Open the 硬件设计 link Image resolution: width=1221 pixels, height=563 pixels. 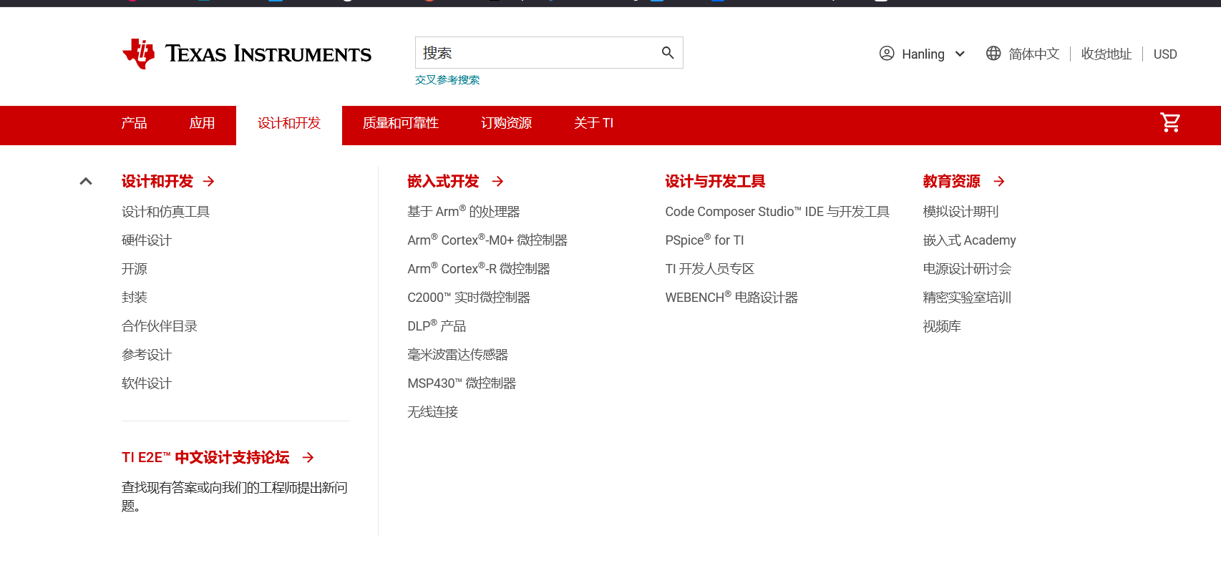(x=147, y=240)
